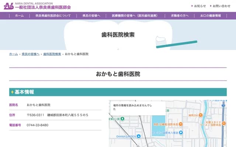Image resolution: width=236 pixels, height=147 pixels.
Task: Click the 焼肉556 restaurant marker on map
Action: (x=201, y=115)
